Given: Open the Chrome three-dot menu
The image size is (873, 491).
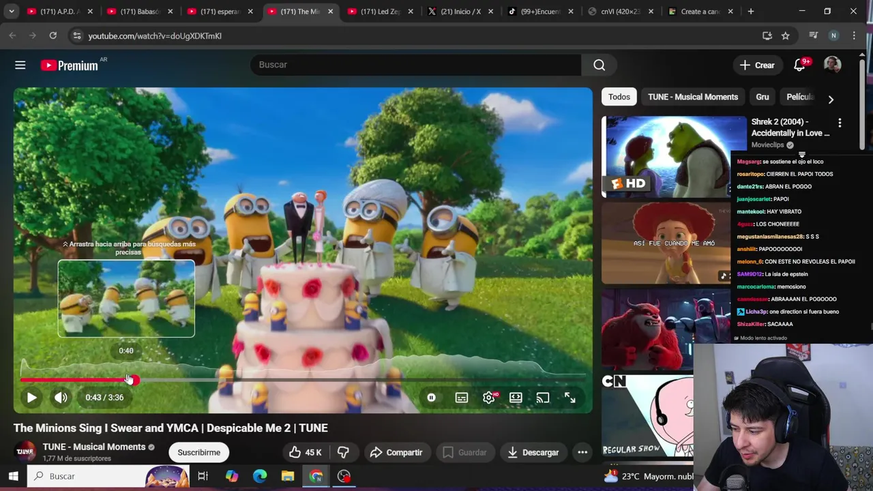Looking at the screenshot, I should (854, 35).
